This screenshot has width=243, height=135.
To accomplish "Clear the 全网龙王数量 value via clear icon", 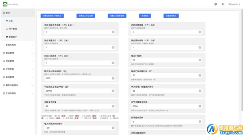I will (x=113, y=106).
